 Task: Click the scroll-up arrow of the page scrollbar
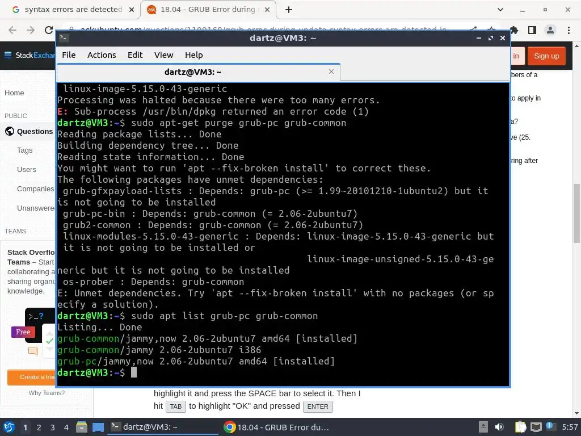[576, 45]
